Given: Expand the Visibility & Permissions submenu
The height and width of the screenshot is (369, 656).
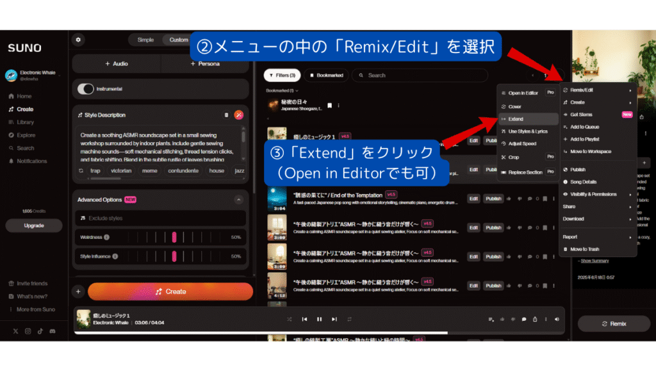Looking at the screenshot, I should [x=598, y=194].
